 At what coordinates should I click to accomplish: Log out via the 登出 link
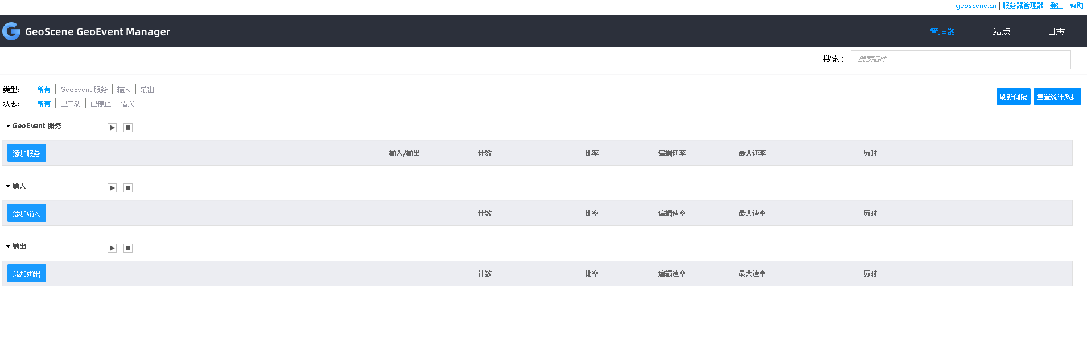(x=1057, y=5)
